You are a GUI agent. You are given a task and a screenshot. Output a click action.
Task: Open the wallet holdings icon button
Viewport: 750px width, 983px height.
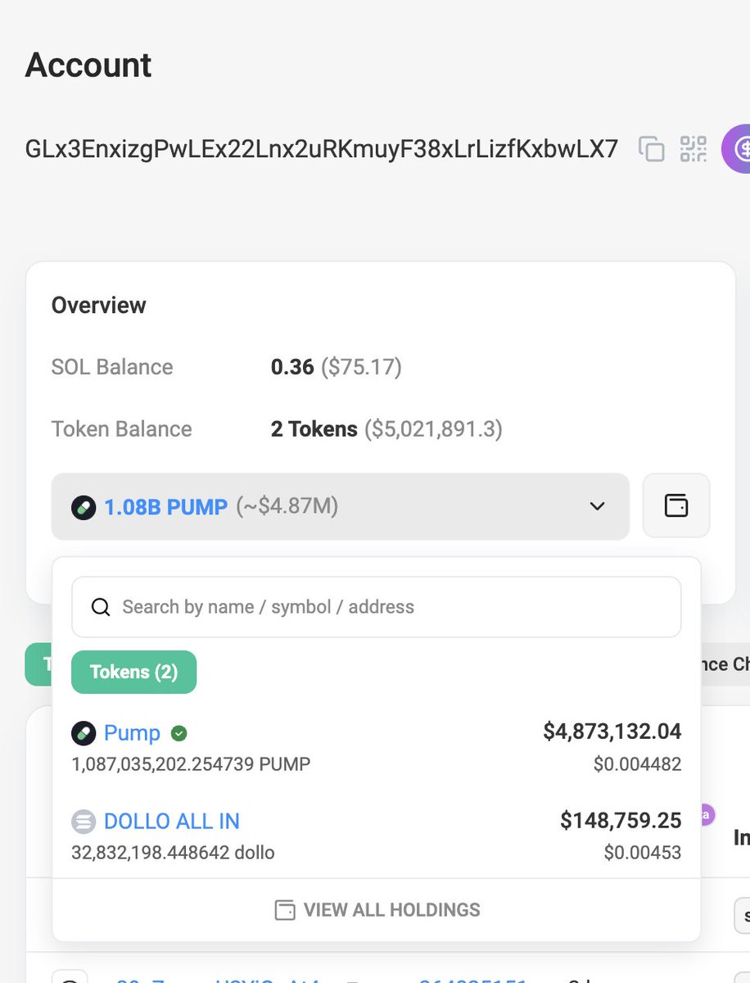click(x=676, y=506)
